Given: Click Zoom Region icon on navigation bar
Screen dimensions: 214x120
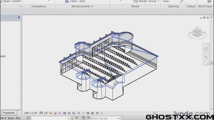Looking at the screenshot, I should click(206, 58).
